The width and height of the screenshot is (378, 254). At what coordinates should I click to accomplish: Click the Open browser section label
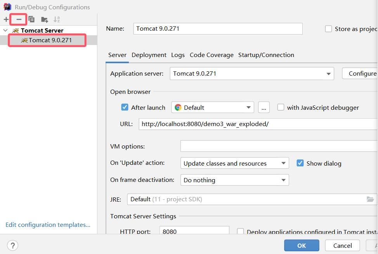pyautogui.click(x=130, y=92)
